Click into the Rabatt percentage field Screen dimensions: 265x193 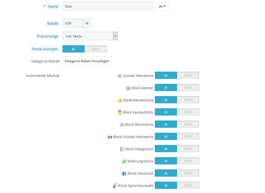point(73,23)
